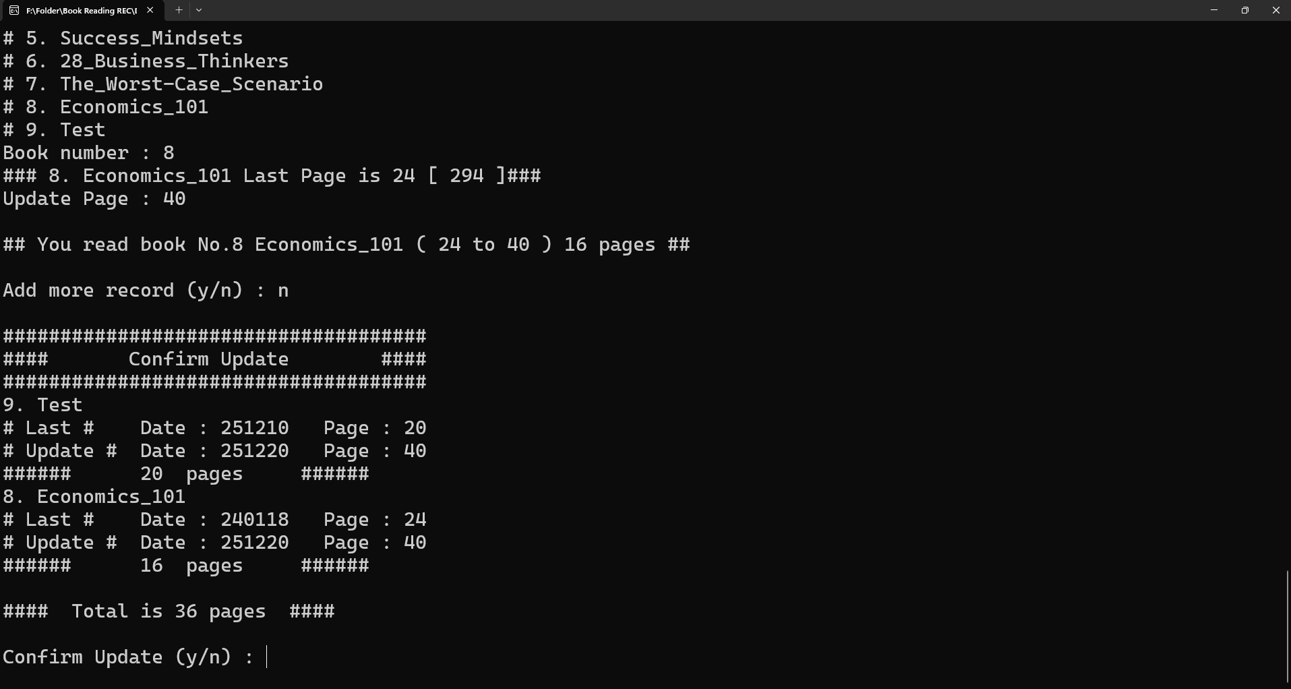
Task: Click the 'Total is 36 pages' line
Action: click(169, 611)
